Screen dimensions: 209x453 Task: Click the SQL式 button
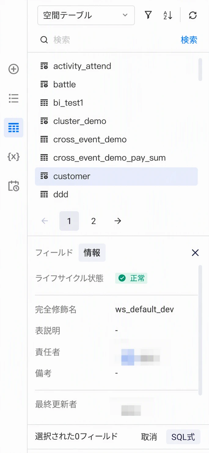click(x=183, y=437)
